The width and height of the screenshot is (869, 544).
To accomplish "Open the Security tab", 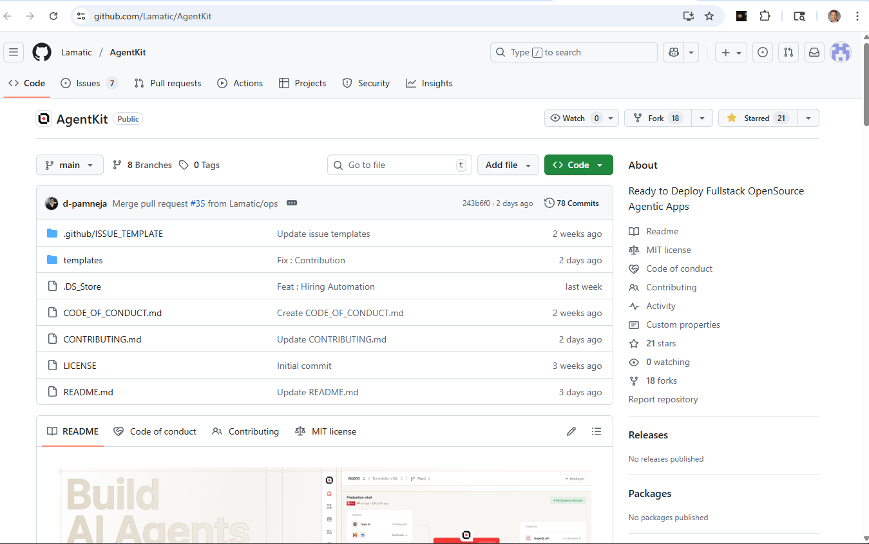I will click(x=366, y=83).
